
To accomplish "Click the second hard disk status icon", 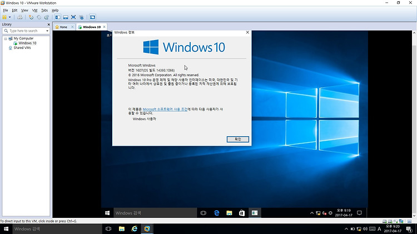I will coord(390,221).
